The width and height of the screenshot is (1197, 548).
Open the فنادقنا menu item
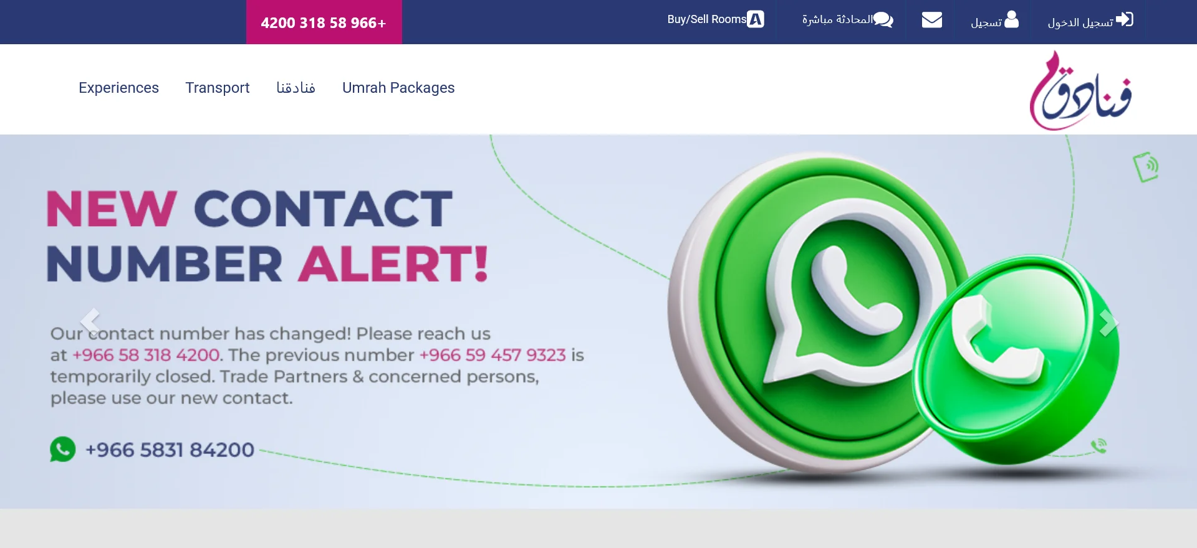(296, 88)
